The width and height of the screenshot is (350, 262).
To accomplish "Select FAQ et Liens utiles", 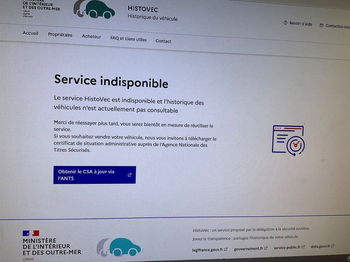I will [128, 39].
